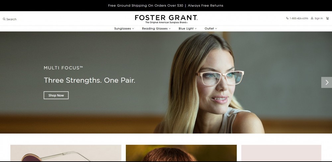
Task: Click the phone handset icon
Action: 287,18
